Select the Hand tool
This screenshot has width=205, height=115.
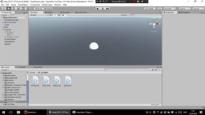tap(4, 9)
